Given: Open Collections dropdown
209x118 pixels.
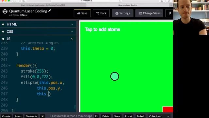Looking at the screenshot, I should click(x=159, y=116).
